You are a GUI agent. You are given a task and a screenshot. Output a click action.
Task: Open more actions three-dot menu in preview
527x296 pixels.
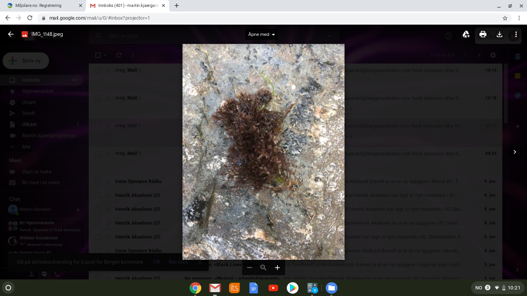(516, 34)
